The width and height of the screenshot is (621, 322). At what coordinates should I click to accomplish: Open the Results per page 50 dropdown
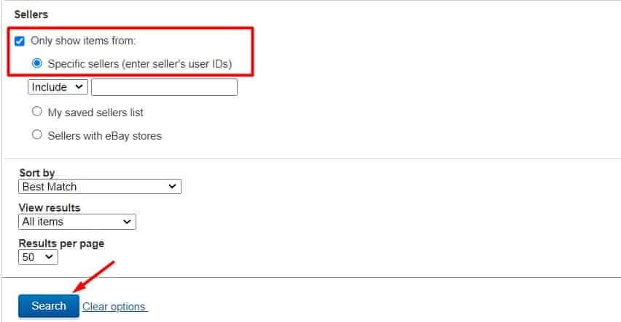[38, 257]
